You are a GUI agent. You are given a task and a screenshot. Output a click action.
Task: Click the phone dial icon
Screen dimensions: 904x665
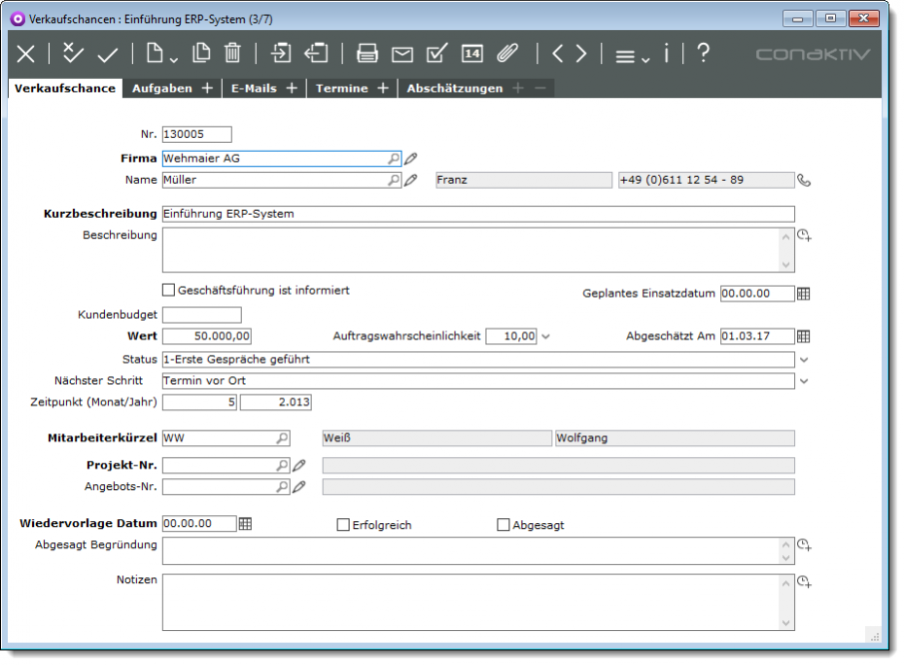tap(803, 180)
